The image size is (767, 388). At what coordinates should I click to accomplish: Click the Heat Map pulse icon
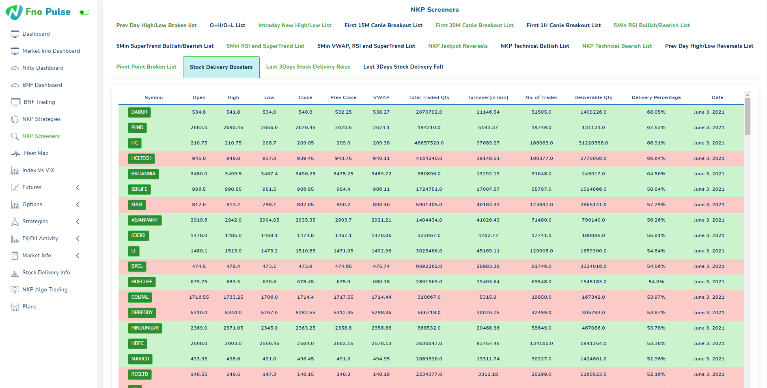tap(16, 153)
